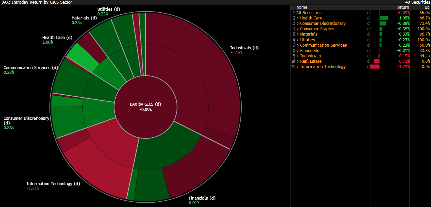Click the Industrials (d) chart label
The image size is (431, 207).
244,48
